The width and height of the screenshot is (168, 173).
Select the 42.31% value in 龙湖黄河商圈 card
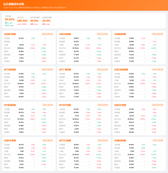coord(21,38)
